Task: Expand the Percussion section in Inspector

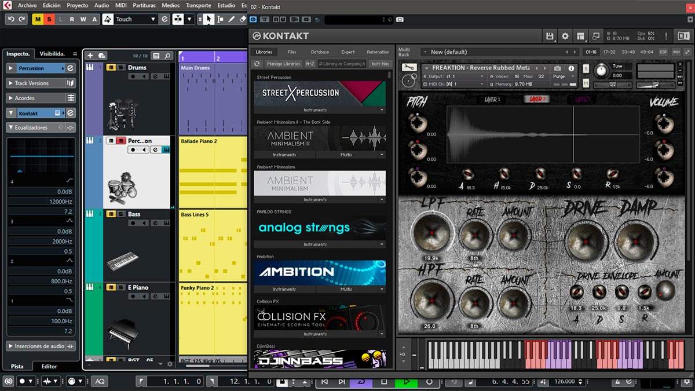Action: coord(11,68)
